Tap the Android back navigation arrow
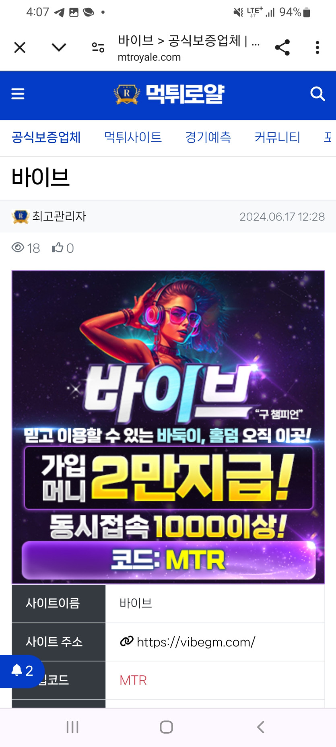336x747 pixels. (261, 727)
